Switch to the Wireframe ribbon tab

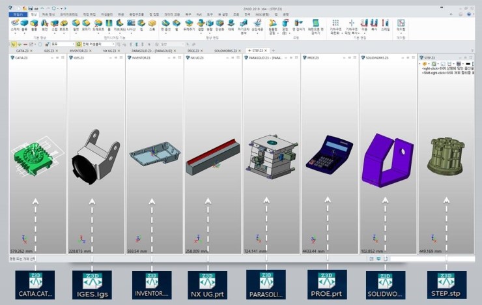(69, 14)
